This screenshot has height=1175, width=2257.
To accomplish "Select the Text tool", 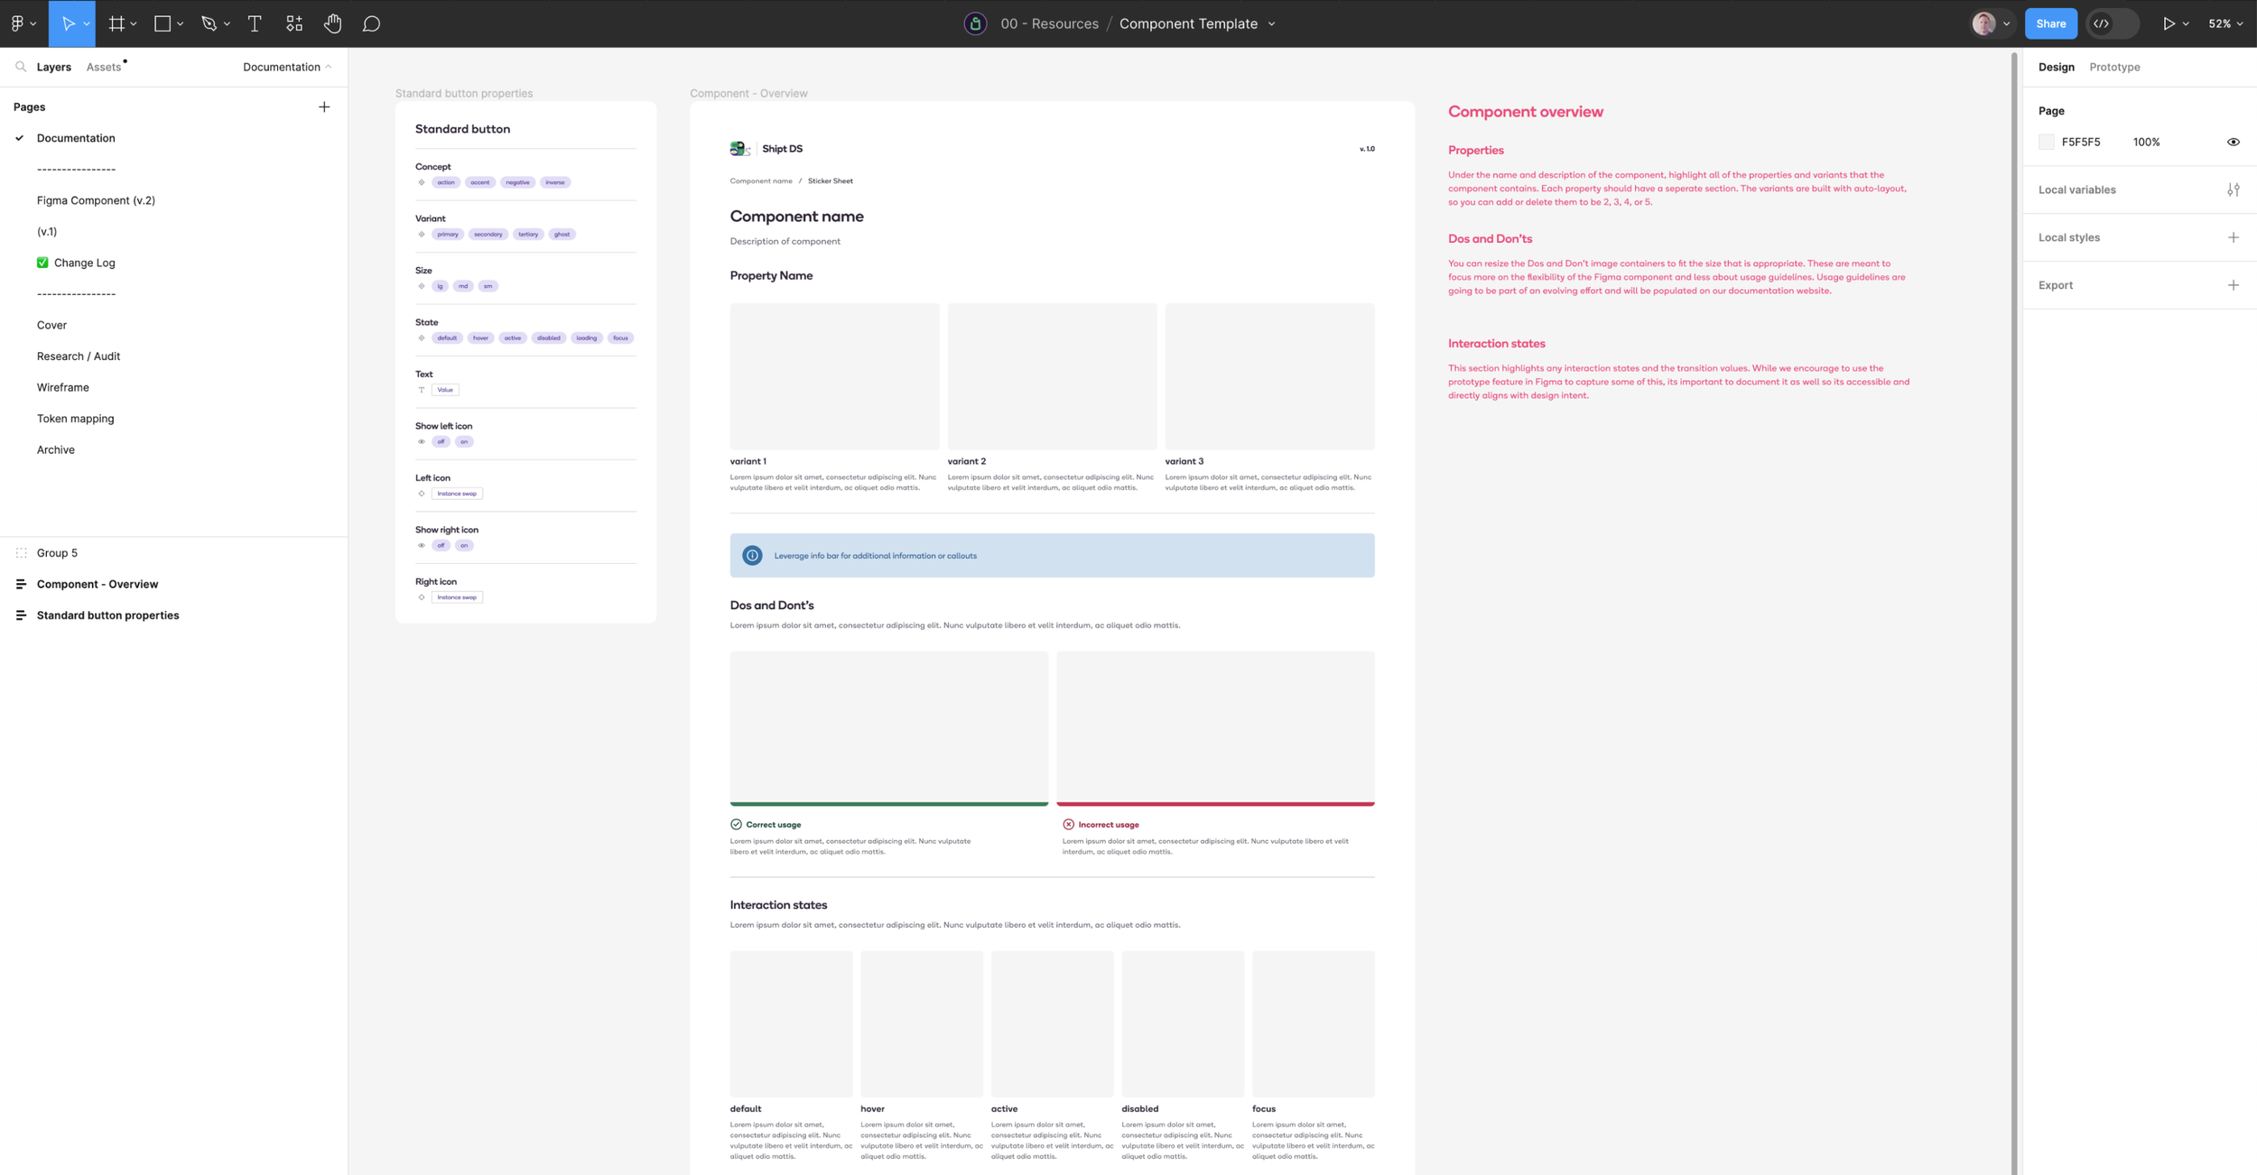I will point(255,23).
